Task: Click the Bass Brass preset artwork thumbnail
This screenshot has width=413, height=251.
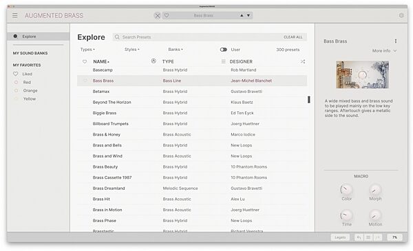Action: pos(362,75)
